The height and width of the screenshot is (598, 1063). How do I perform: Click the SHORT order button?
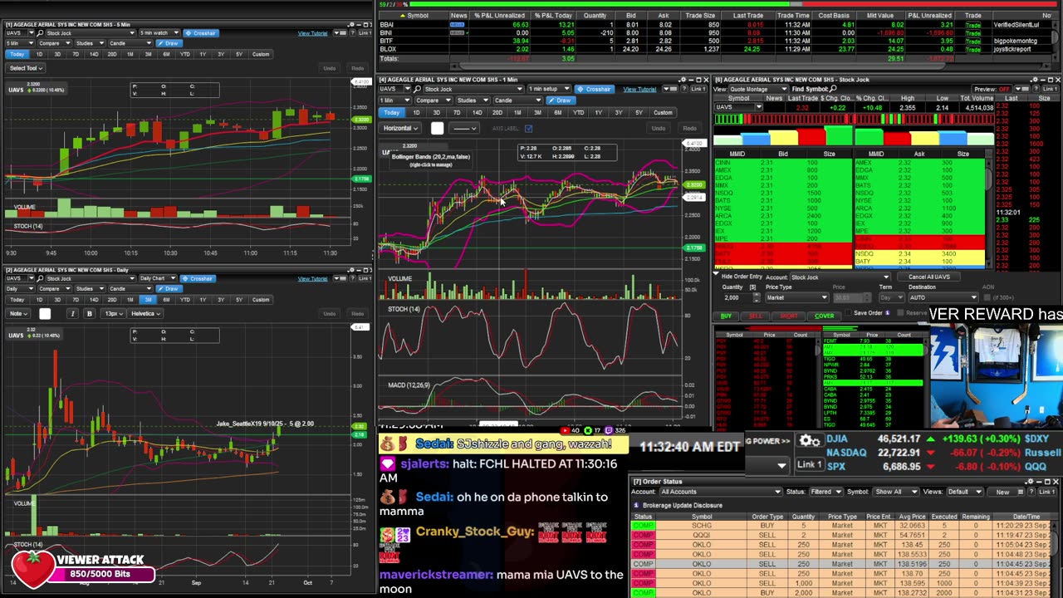(x=788, y=316)
